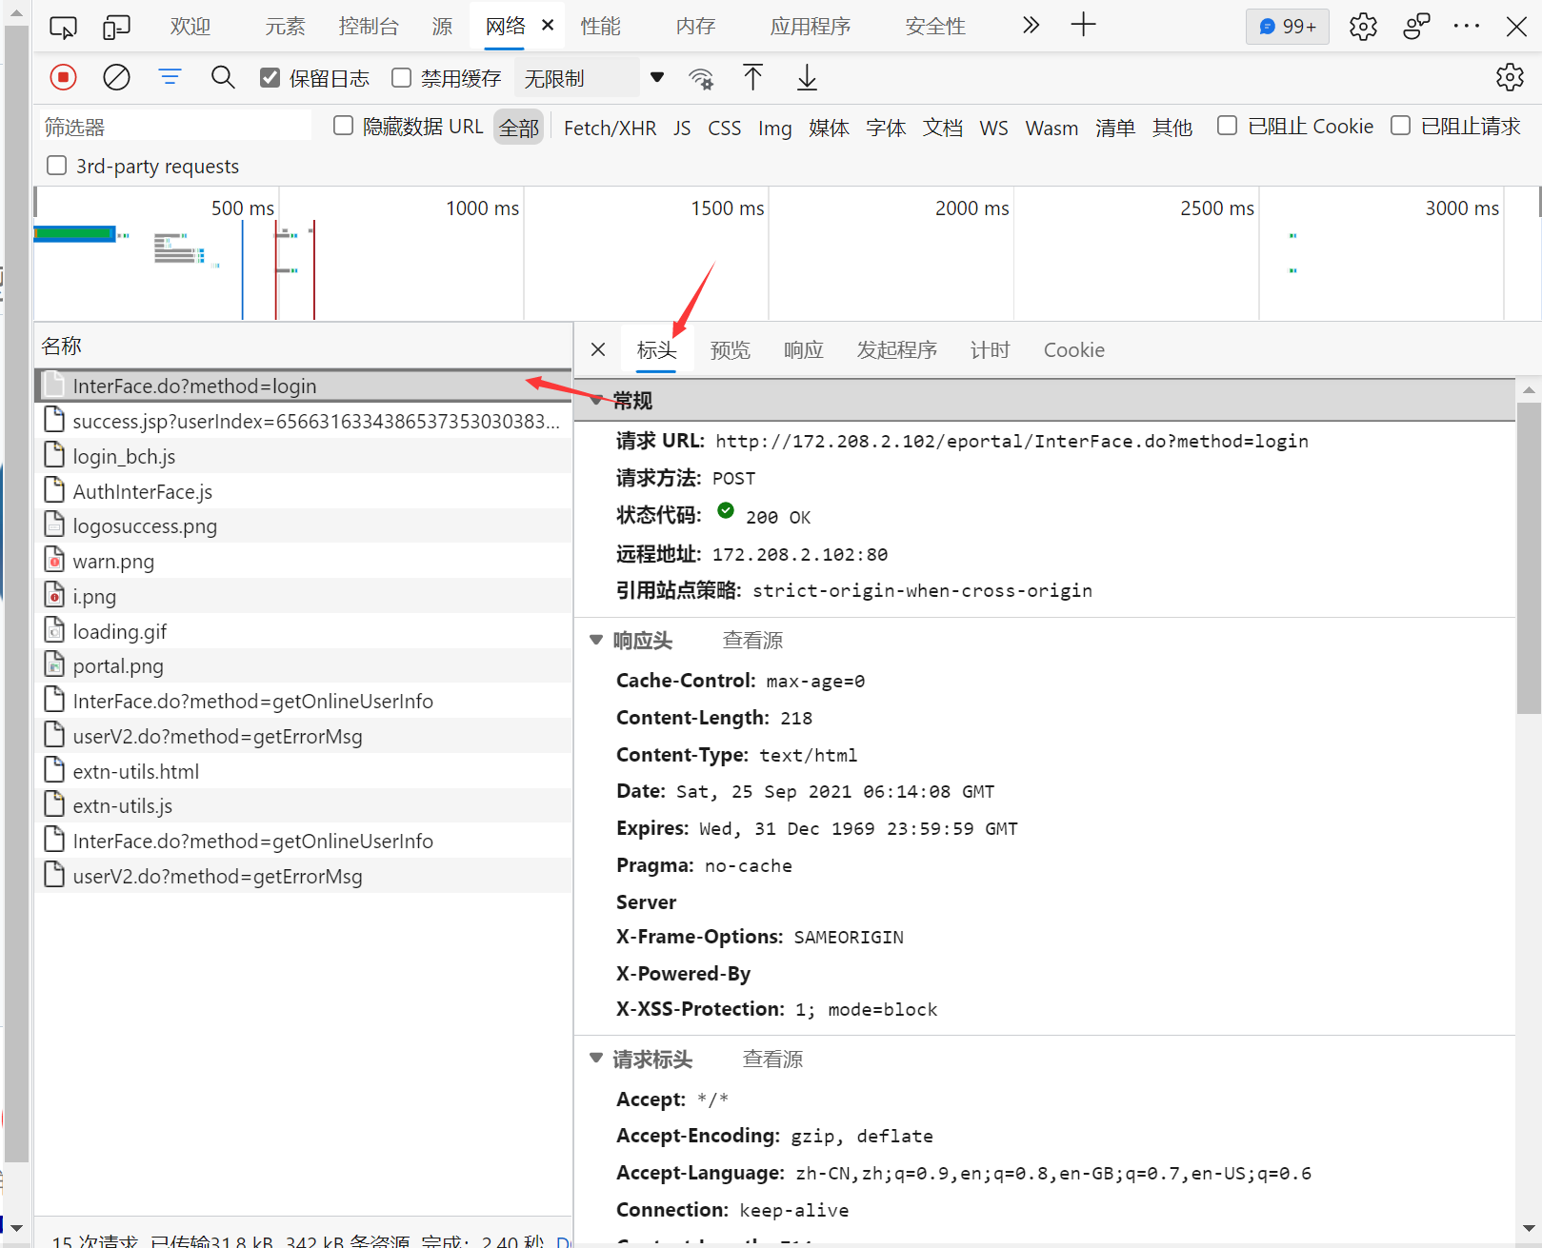This screenshot has width=1542, height=1248.
Task: Check the 3rd-party requests filter
Action: [x=56, y=165]
